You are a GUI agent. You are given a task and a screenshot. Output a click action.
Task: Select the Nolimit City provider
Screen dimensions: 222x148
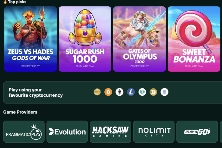[154, 132]
